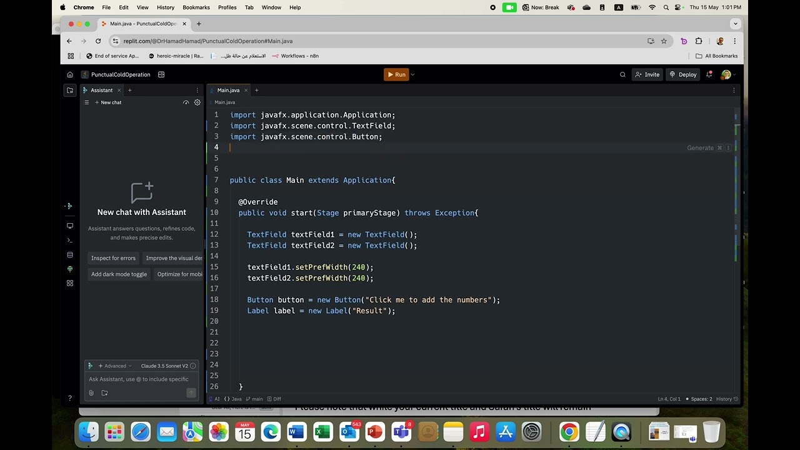Send the Assistant message with the arrow button
The height and width of the screenshot is (450, 800).
191,392
